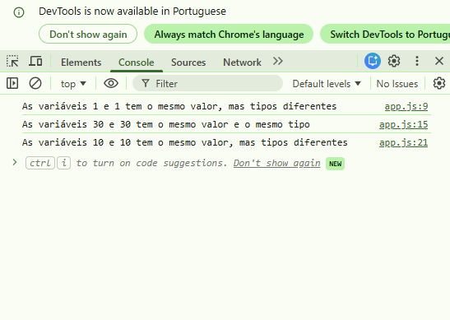Open the Default levels dropdown
This screenshot has width=450, height=320.
tap(327, 84)
